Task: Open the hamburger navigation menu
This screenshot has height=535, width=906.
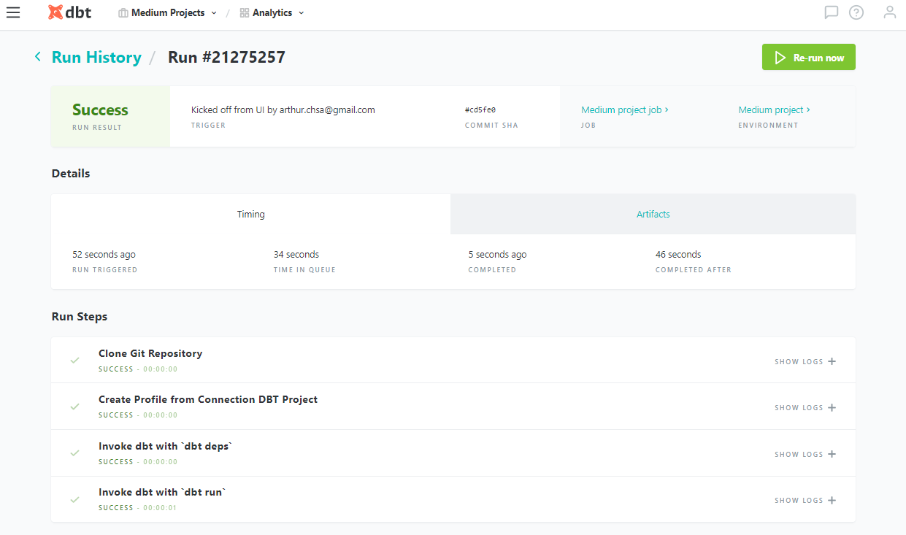Action: [x=13, y=12]
